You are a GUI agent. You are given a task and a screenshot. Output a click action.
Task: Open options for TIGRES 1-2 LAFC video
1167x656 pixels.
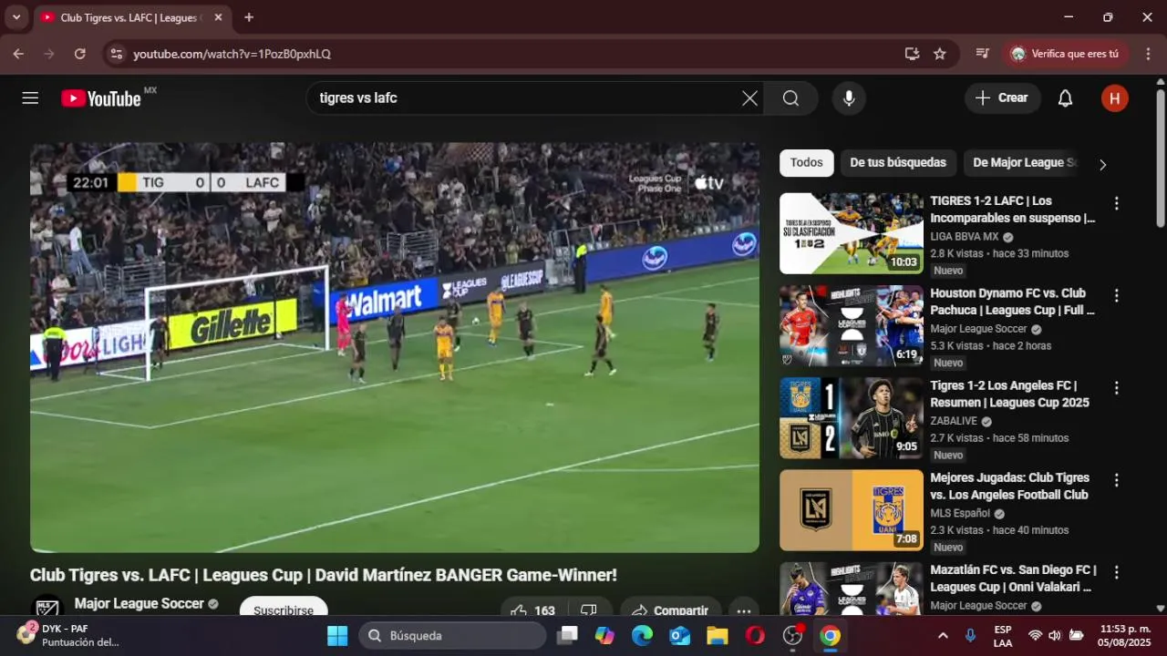click(1116, 203)
